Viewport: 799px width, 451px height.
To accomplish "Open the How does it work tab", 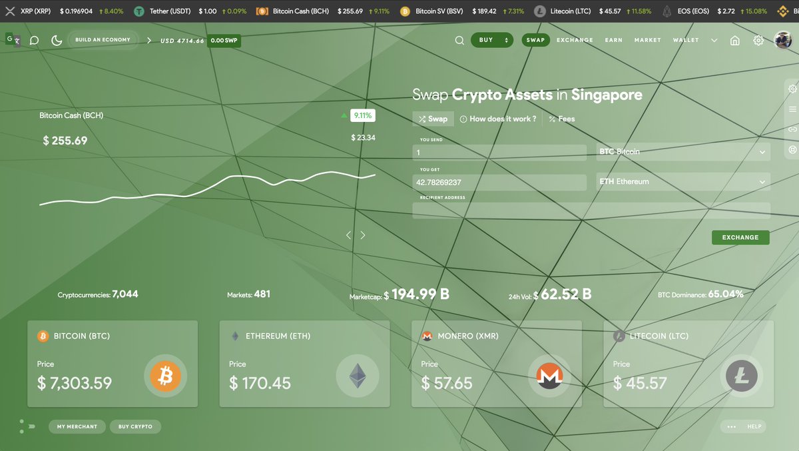I will pos(498,119).
